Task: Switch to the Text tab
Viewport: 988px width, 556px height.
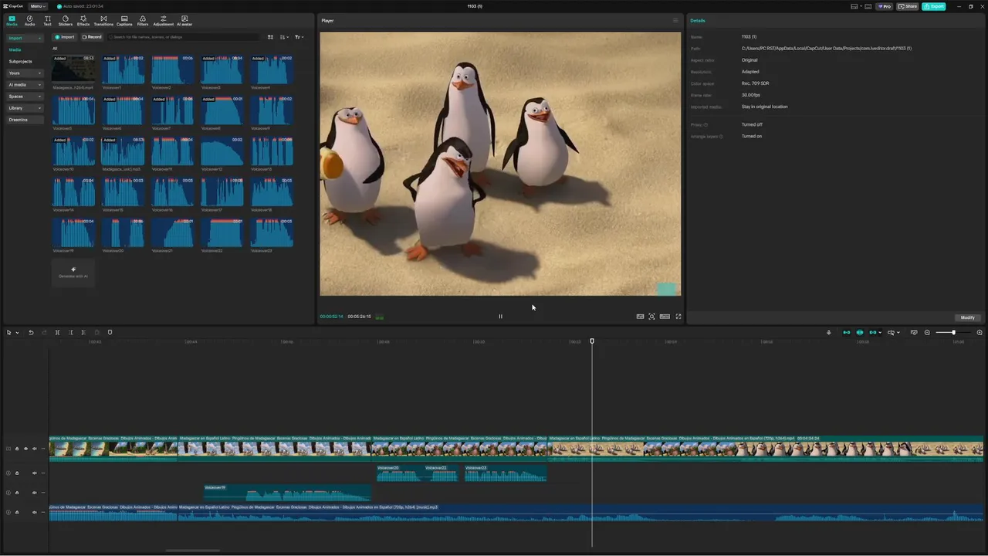Action: 47,20
